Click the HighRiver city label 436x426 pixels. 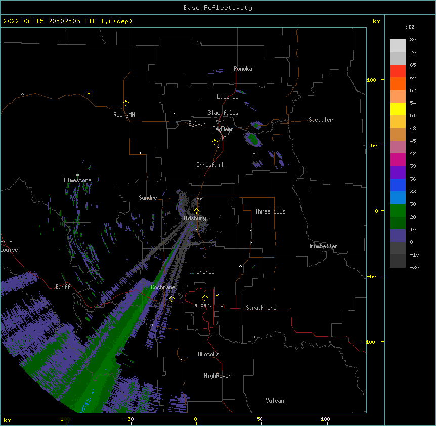[217, 376]
